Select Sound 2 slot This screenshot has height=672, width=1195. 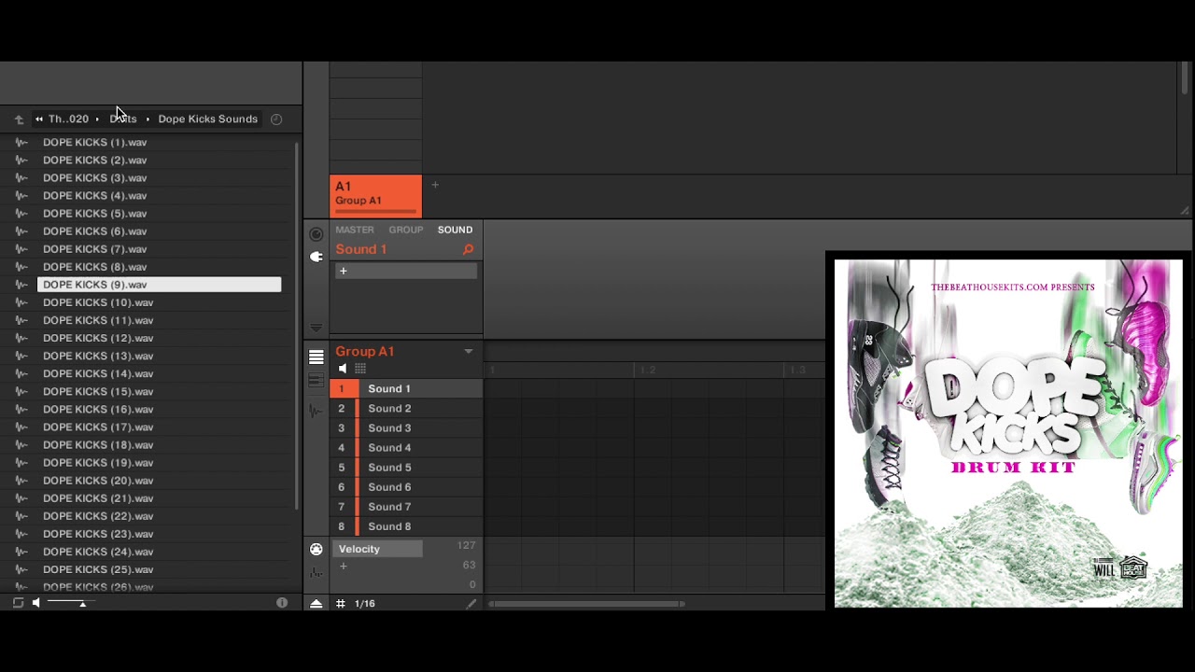tap(406, 409)
